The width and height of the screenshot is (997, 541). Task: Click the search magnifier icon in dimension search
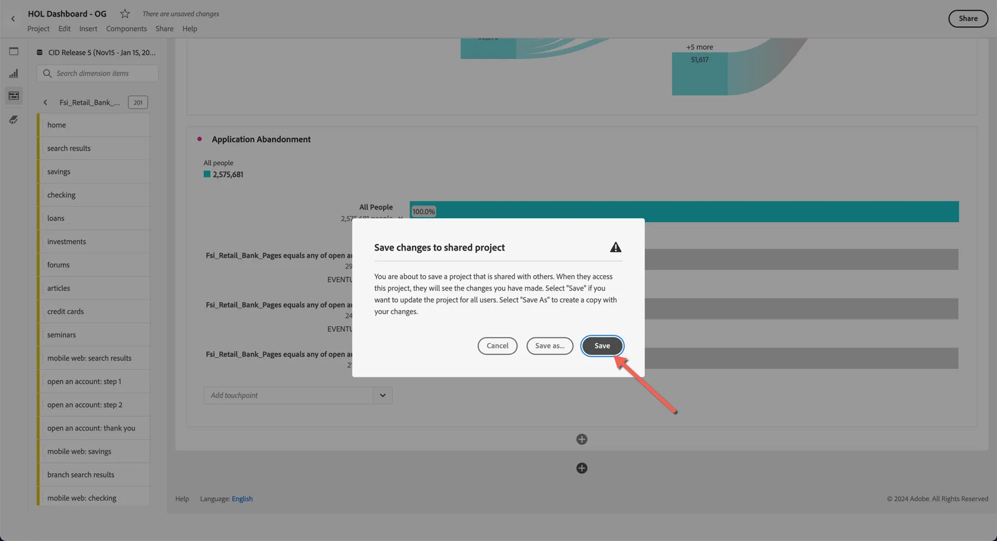pos(47,73)
